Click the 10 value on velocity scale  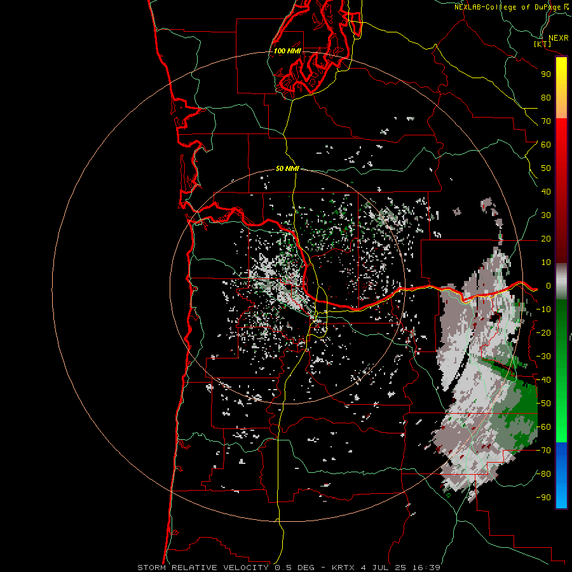click(x=546, y=262)
